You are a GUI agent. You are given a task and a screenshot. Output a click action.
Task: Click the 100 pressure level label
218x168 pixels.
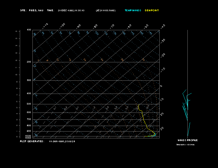29,30
